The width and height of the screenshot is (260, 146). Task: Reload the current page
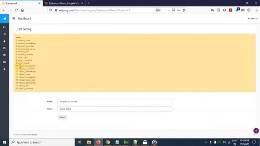[x=16, y=10]
